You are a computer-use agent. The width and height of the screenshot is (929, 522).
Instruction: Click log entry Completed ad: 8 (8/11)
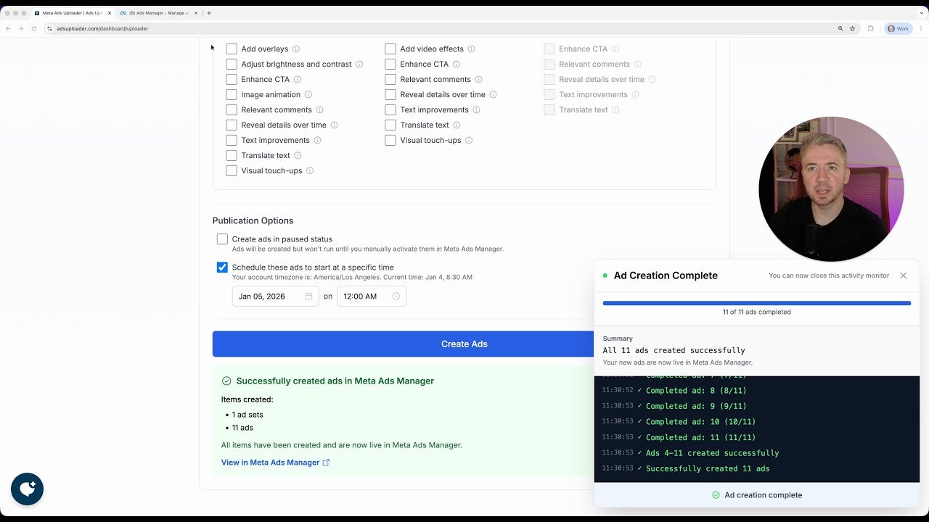click(x=695, y=391)
